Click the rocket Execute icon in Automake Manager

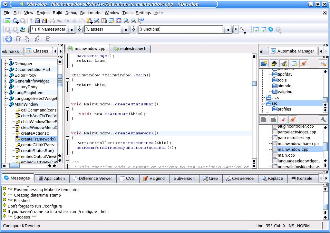pyautogui.click(x=303, y=63)
